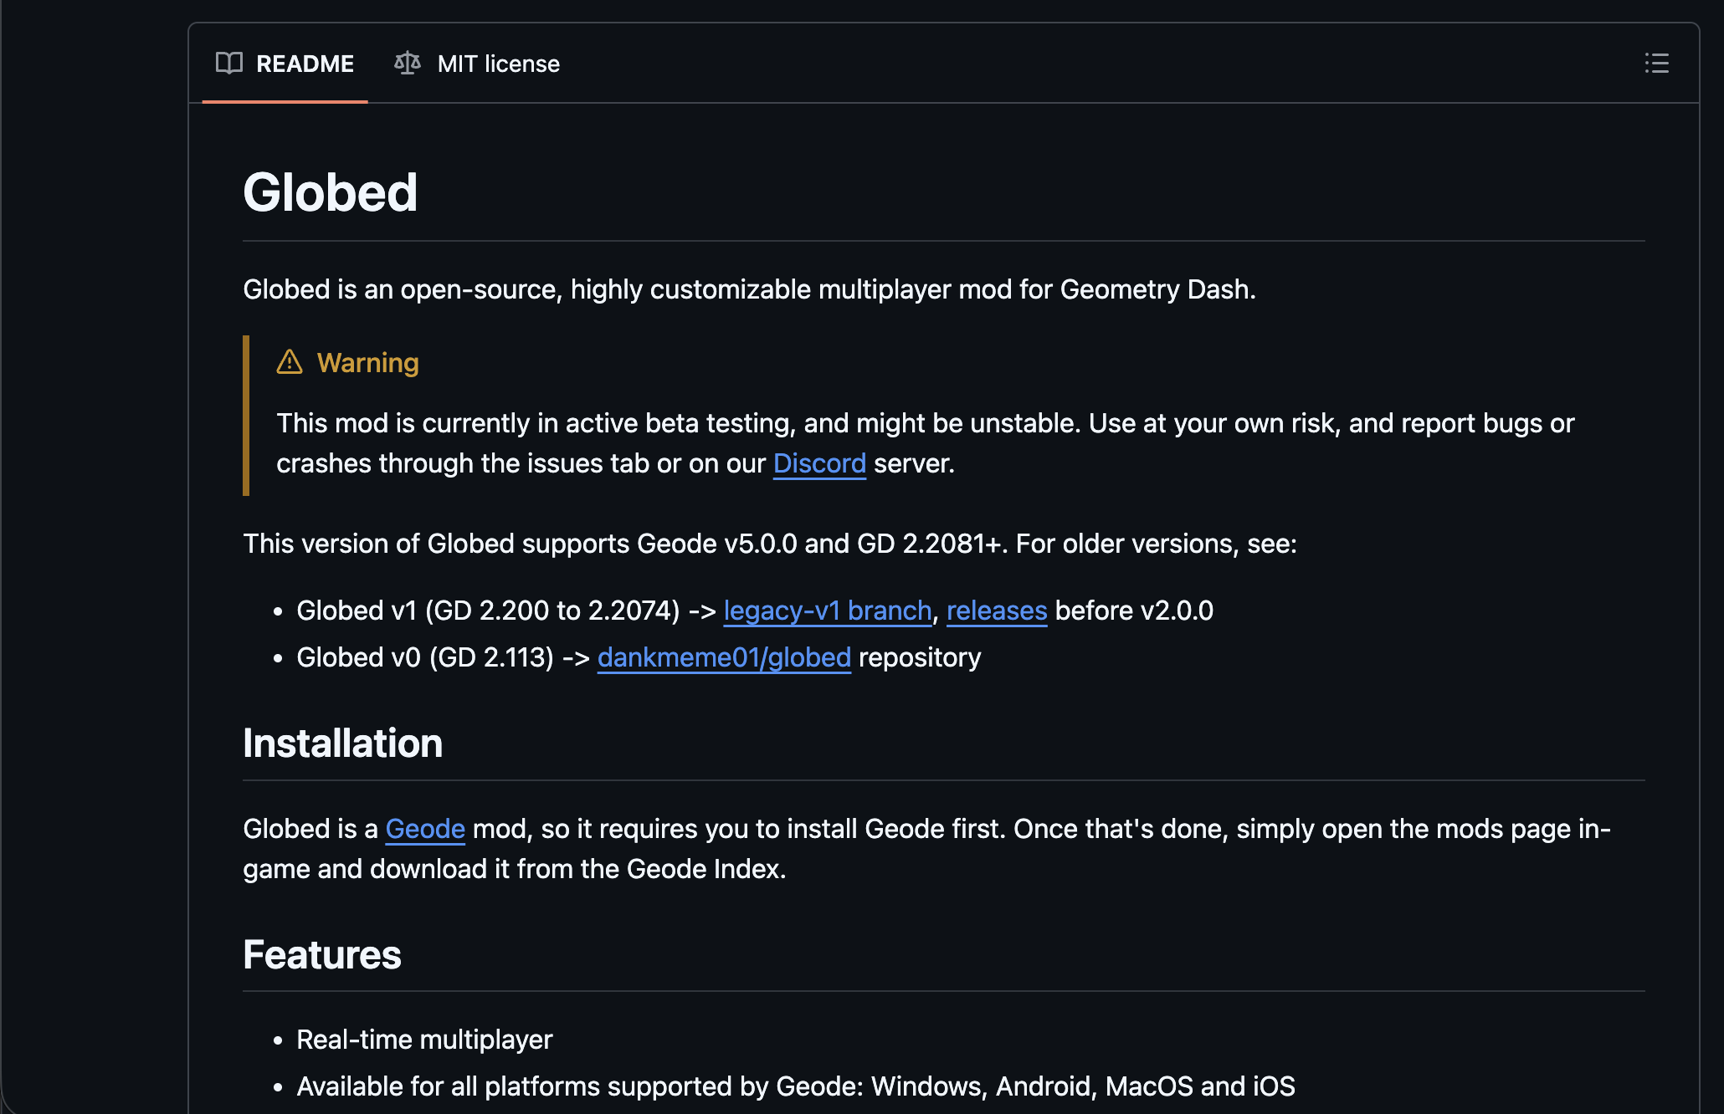Follow the legacy-v1 branch link

827,611
